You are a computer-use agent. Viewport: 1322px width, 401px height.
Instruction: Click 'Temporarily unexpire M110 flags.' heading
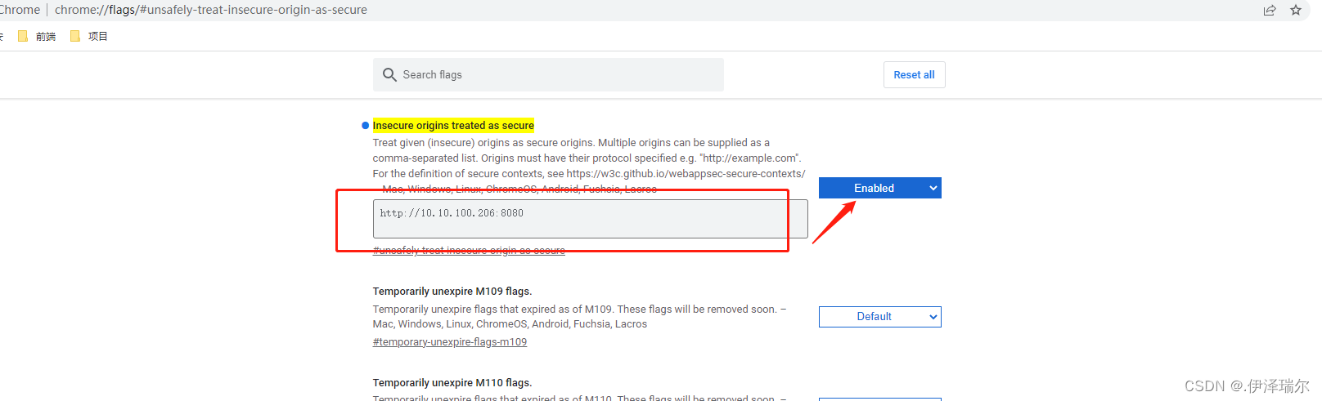(x=452, y=383)
